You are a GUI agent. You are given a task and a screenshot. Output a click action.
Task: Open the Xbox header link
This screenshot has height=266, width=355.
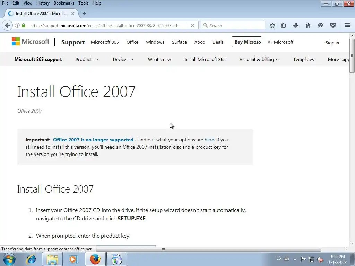pyautogui.click(x=199, y=42)
